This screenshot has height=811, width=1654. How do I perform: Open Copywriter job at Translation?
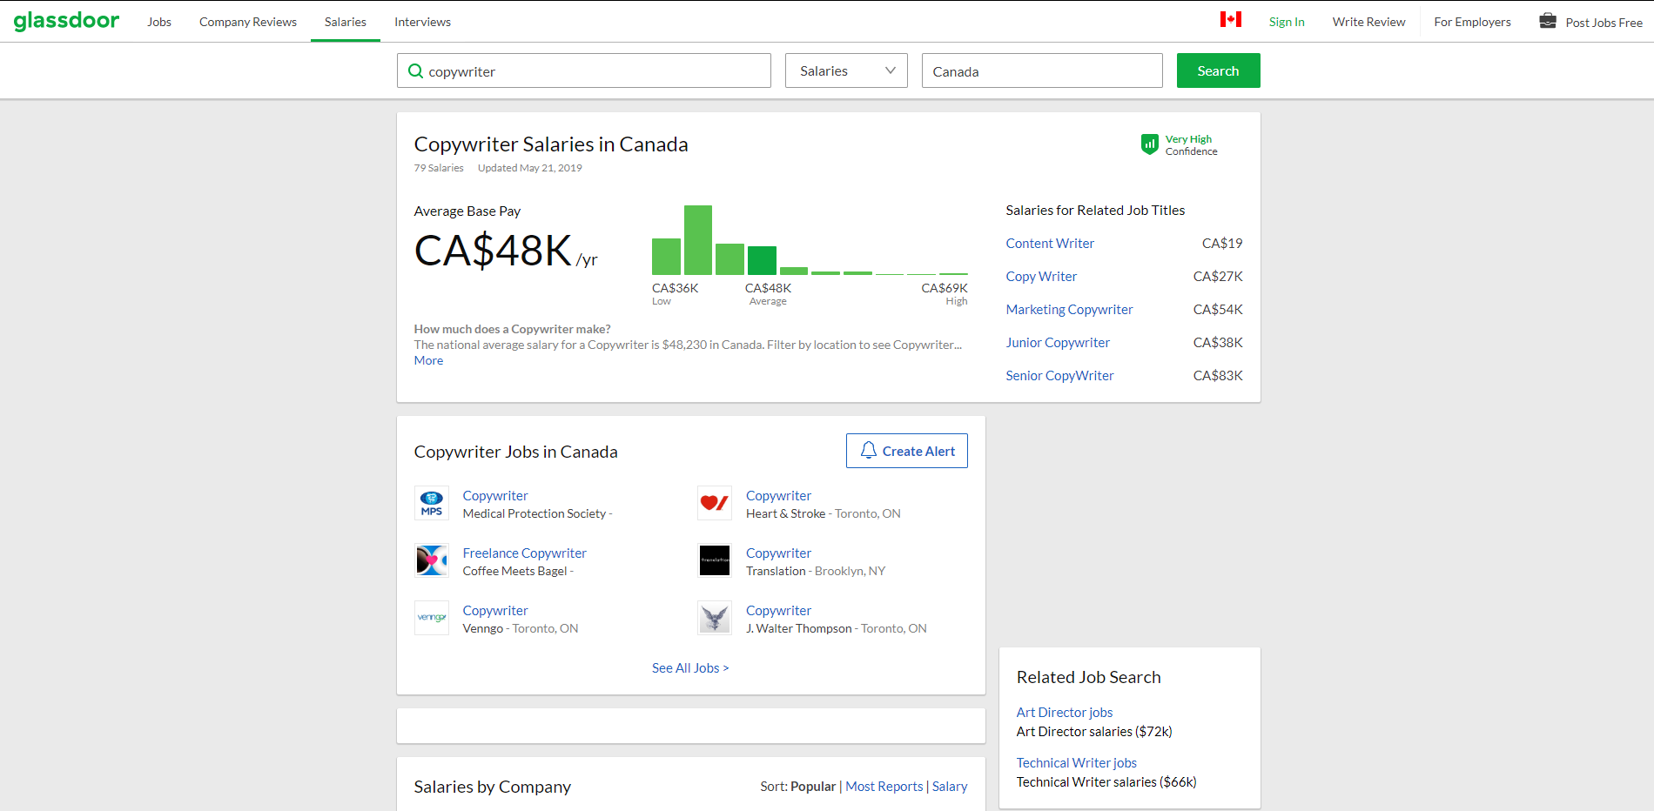(x=778, y=553)
